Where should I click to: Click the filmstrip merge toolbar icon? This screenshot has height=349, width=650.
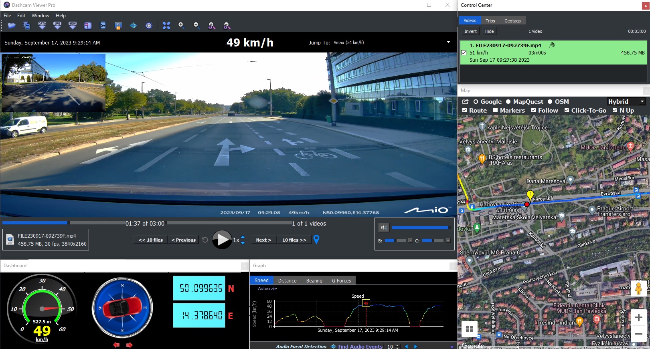tap(103, 26)
